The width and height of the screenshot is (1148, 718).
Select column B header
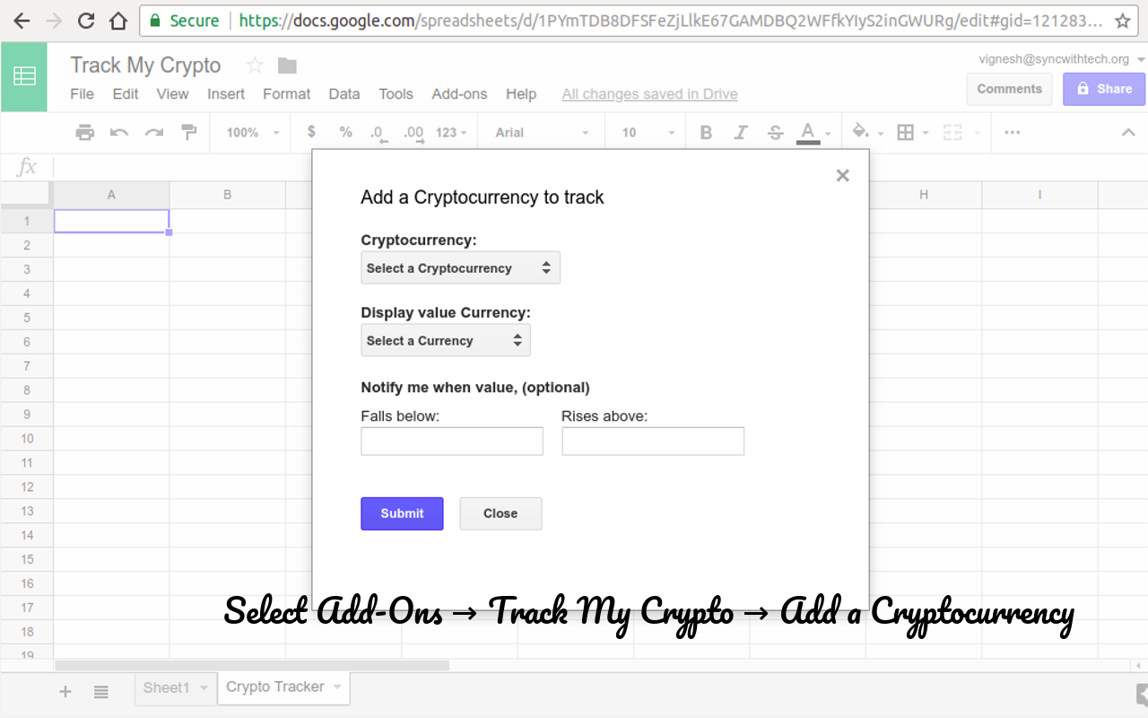227,195
